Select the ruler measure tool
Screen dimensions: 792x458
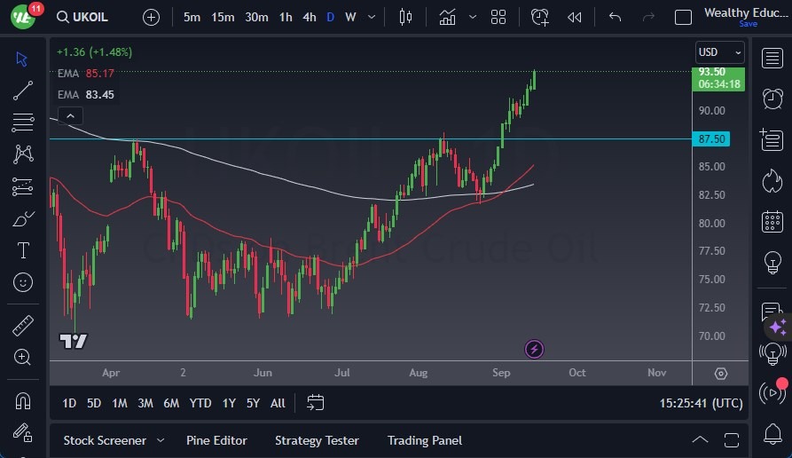coord(23,326)
